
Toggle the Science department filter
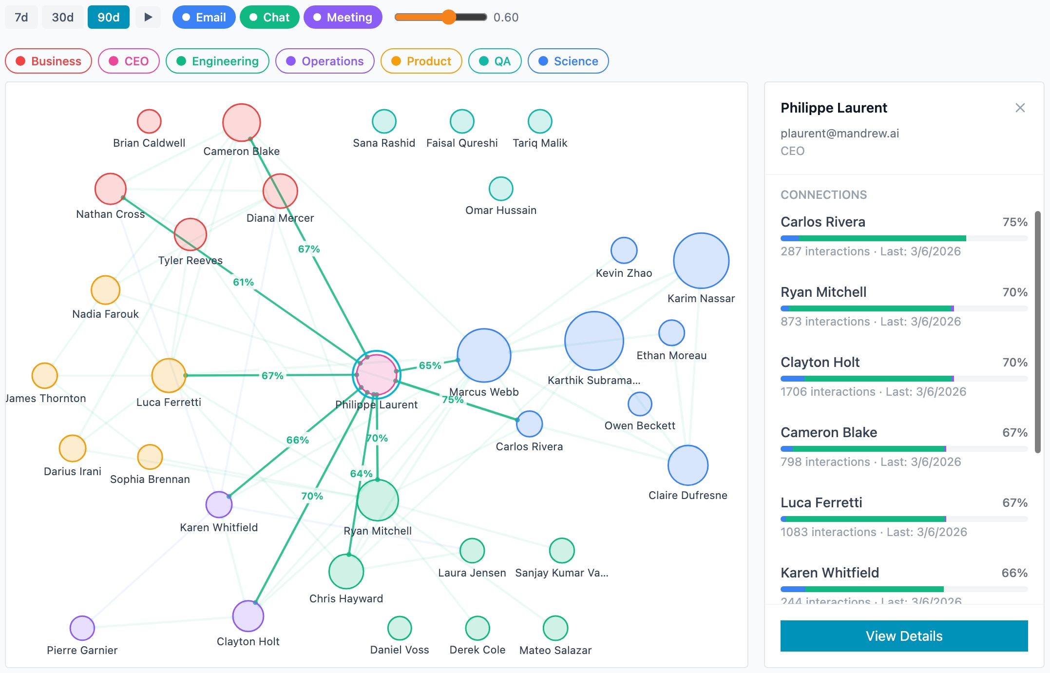(568, 61)
